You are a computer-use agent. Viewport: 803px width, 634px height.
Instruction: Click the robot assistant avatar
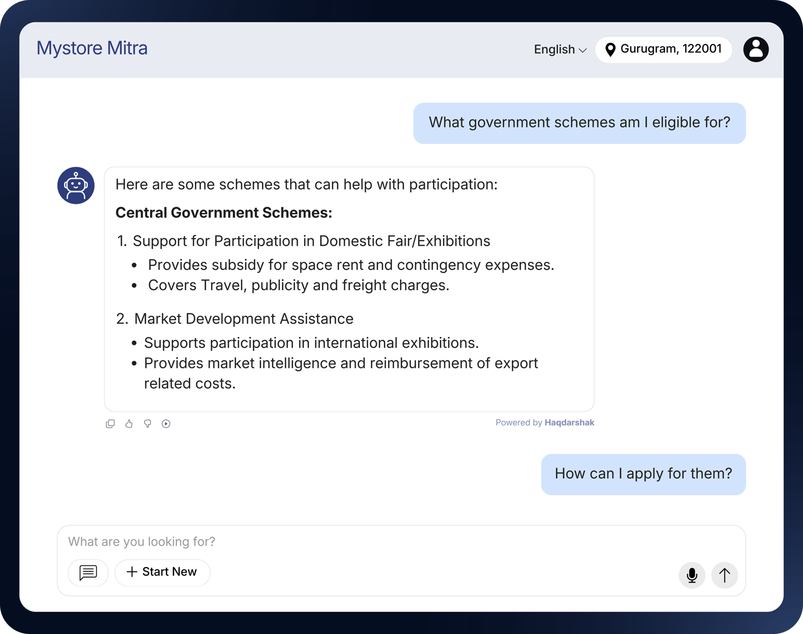[x=76, y=185]
